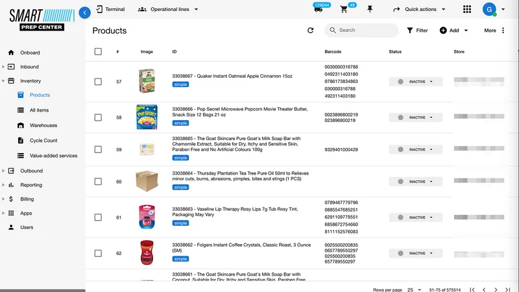Click the refresh products icon
Screen dimensions: 519x292
pos(310,30)
